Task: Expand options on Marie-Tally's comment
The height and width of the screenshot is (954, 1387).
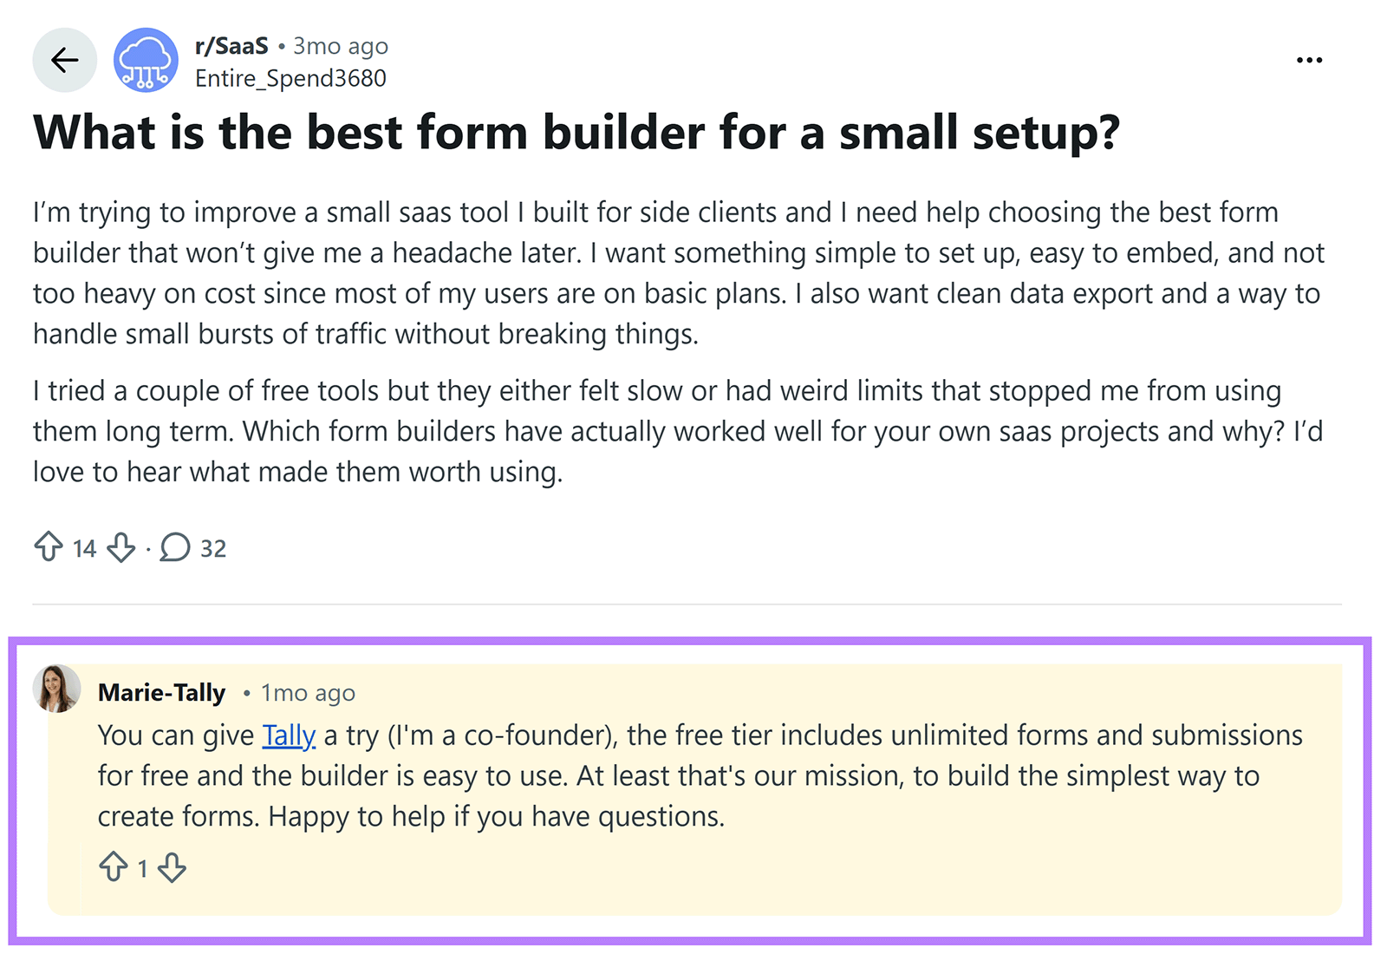Action: 1309,59
